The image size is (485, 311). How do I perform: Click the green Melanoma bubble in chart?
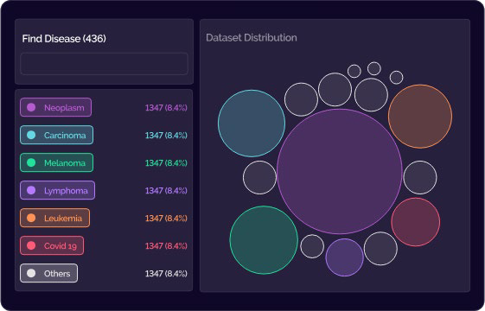pyautogui.click(x=264, y=240)
